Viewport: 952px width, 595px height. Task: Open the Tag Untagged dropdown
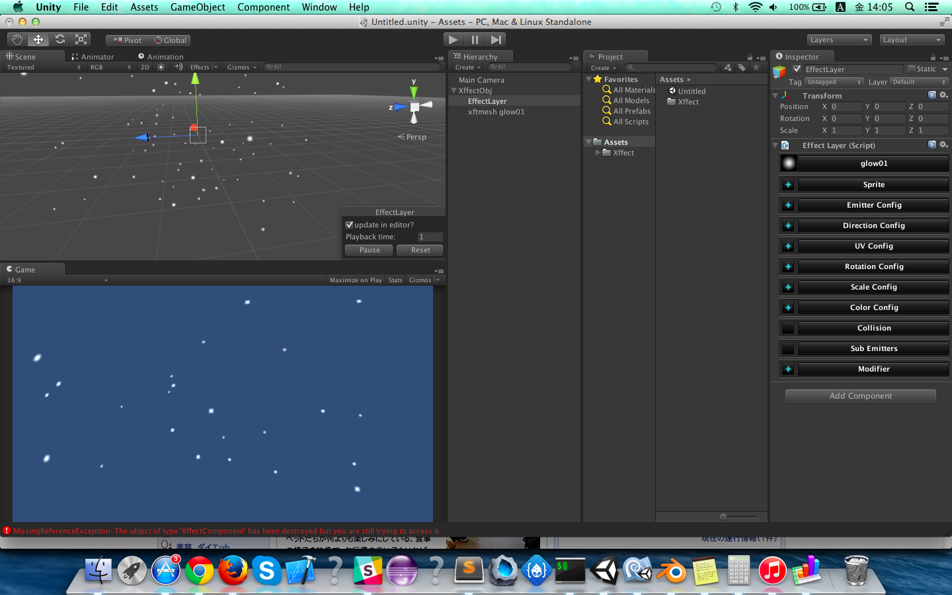click(834, 82)
